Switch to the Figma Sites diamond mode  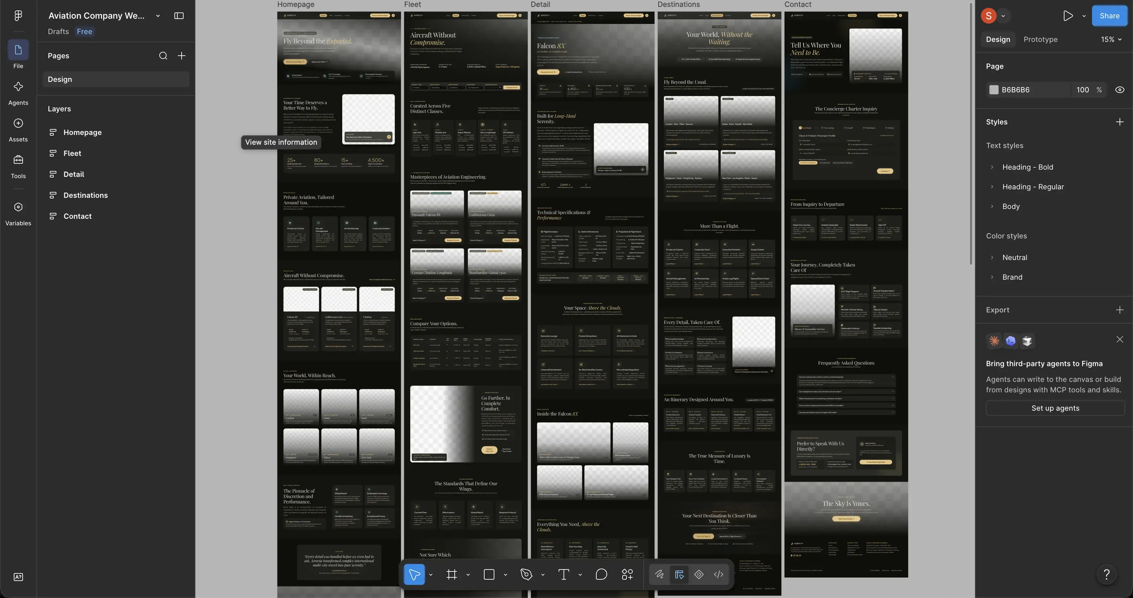tap(698, 574)
